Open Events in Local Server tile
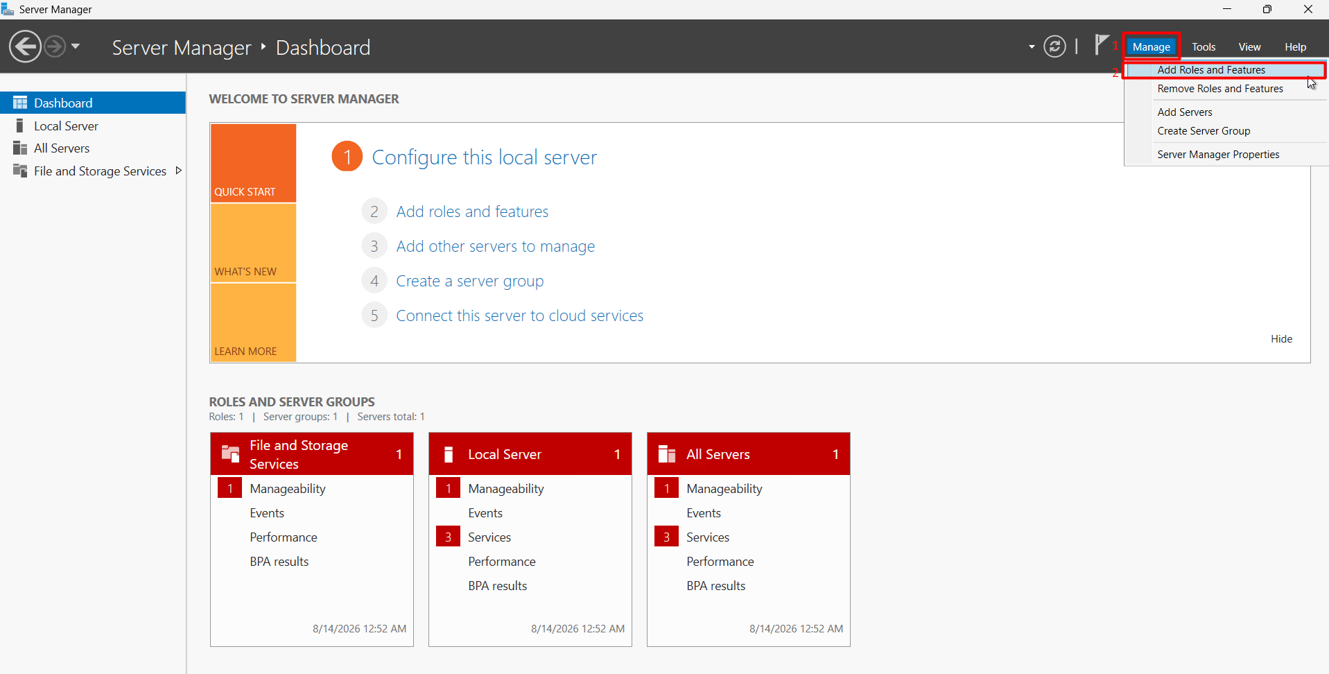 485,513
